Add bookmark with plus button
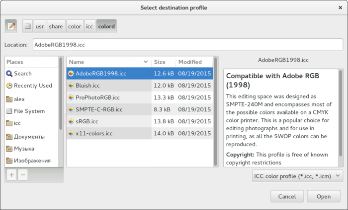The image size is (348, 210). (11, 175)
